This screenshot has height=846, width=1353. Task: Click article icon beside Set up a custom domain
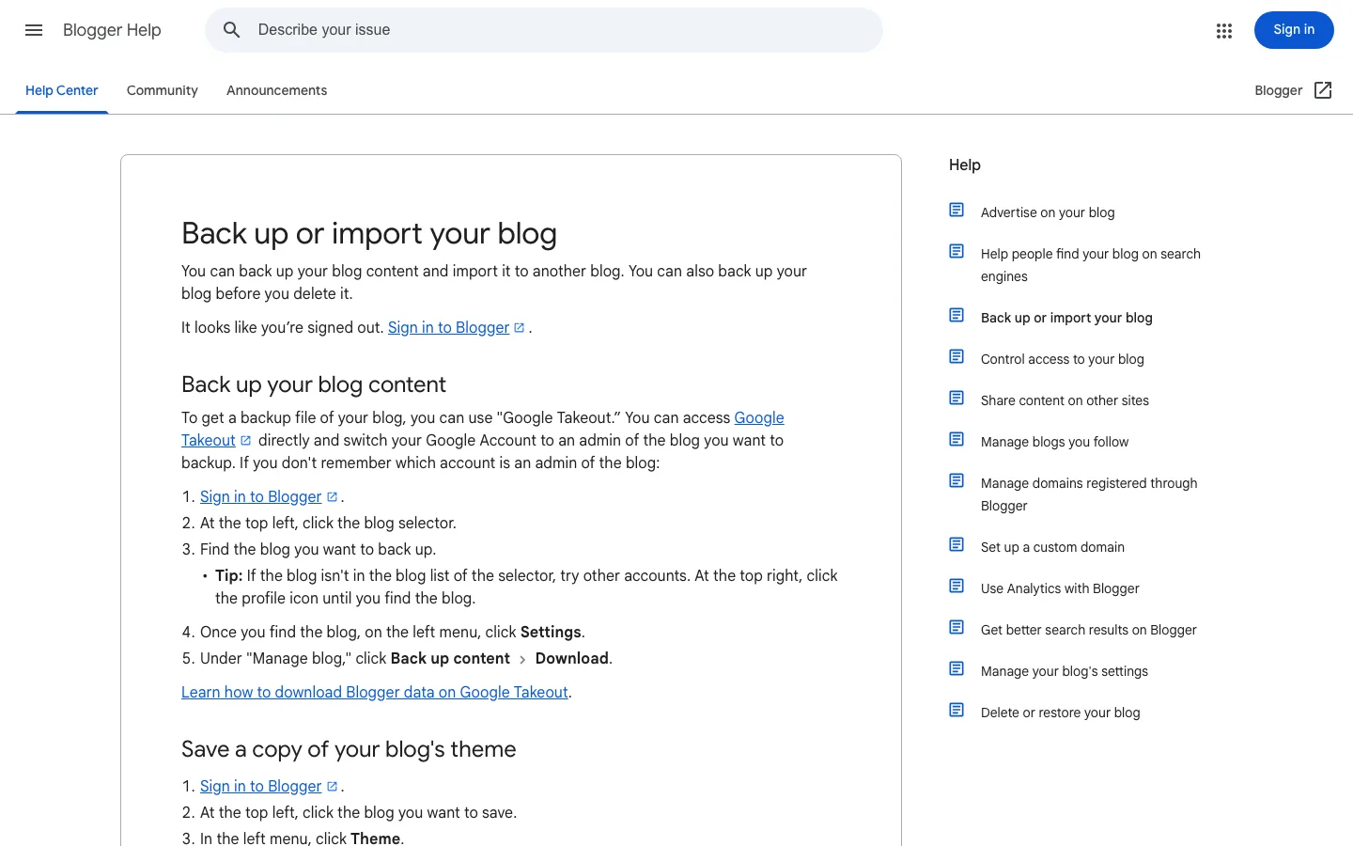[956, 545]
